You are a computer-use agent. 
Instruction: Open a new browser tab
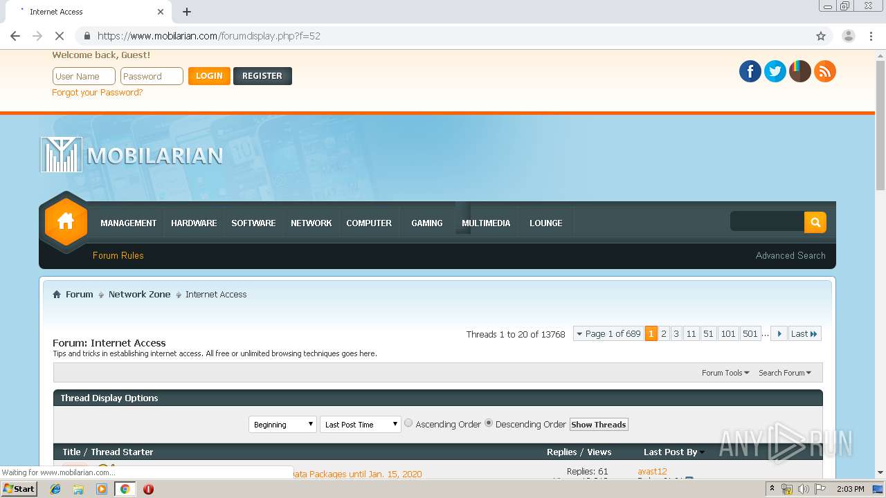click(187, 12)
